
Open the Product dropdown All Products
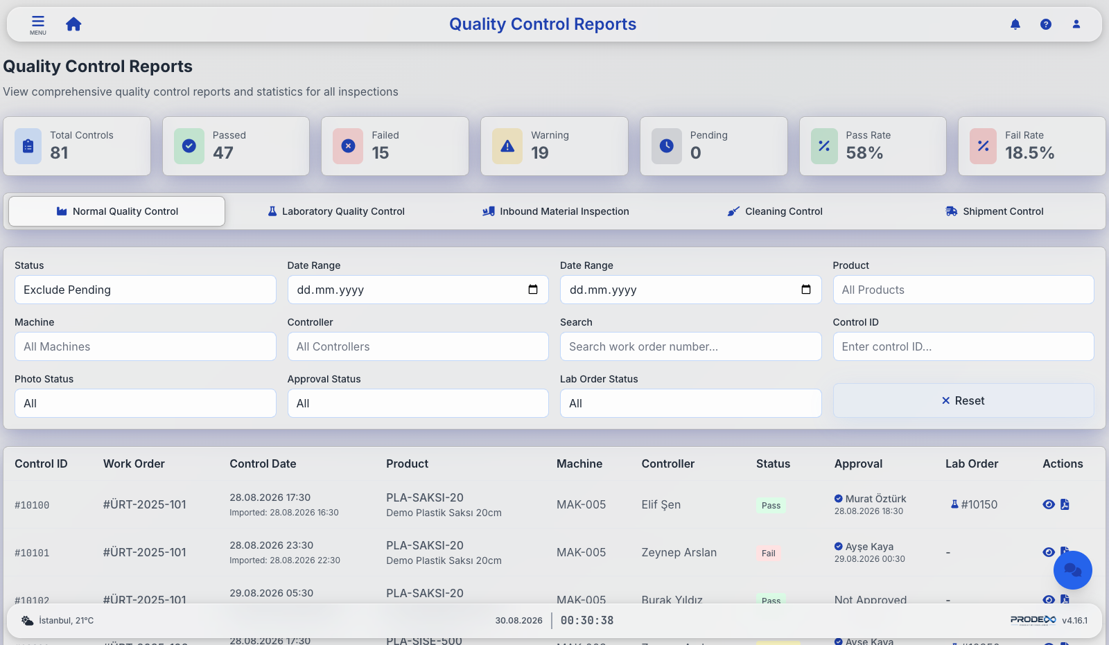(x=963, y=290)
